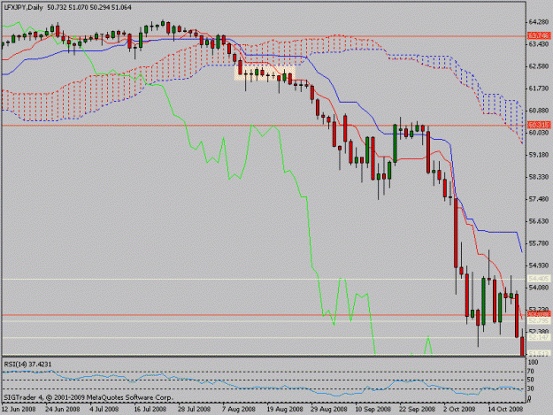Click the 60.880 price axis label

[539, 111]
